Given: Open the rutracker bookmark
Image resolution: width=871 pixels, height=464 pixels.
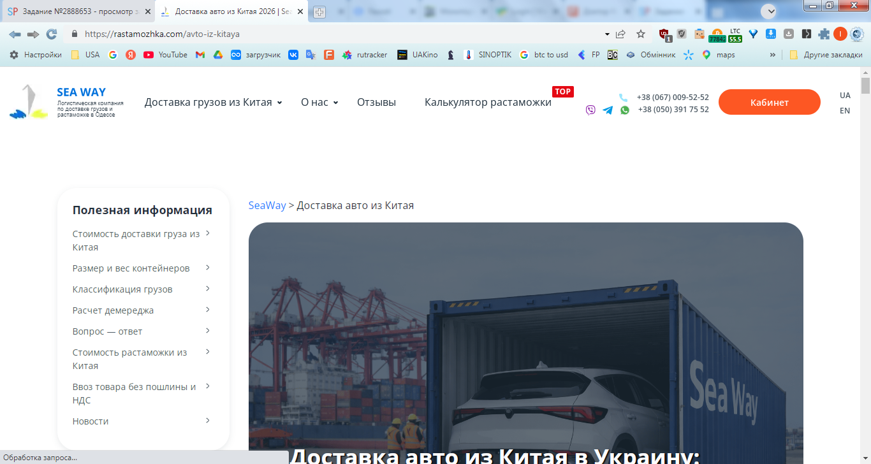Looking at the screenshot, I should [365, 55].
